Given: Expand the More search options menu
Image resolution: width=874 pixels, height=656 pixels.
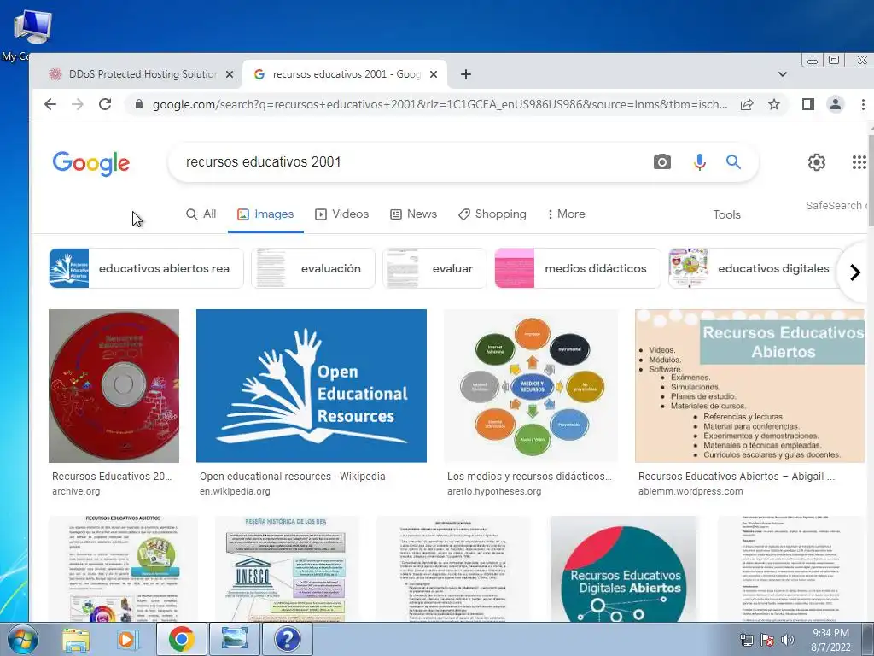Looking at the screenshot, I should (x=567, y=214).
